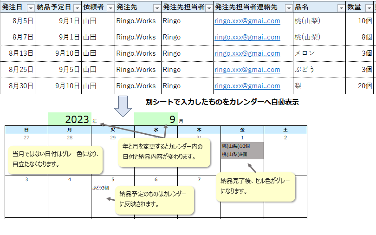Open the 発注先担当者 column filter dropdown

click(209, 8)
